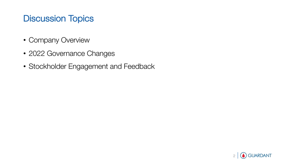Click the bullet dot before Stockholder Engagement

pyautogui.click(x=24, y=67)
